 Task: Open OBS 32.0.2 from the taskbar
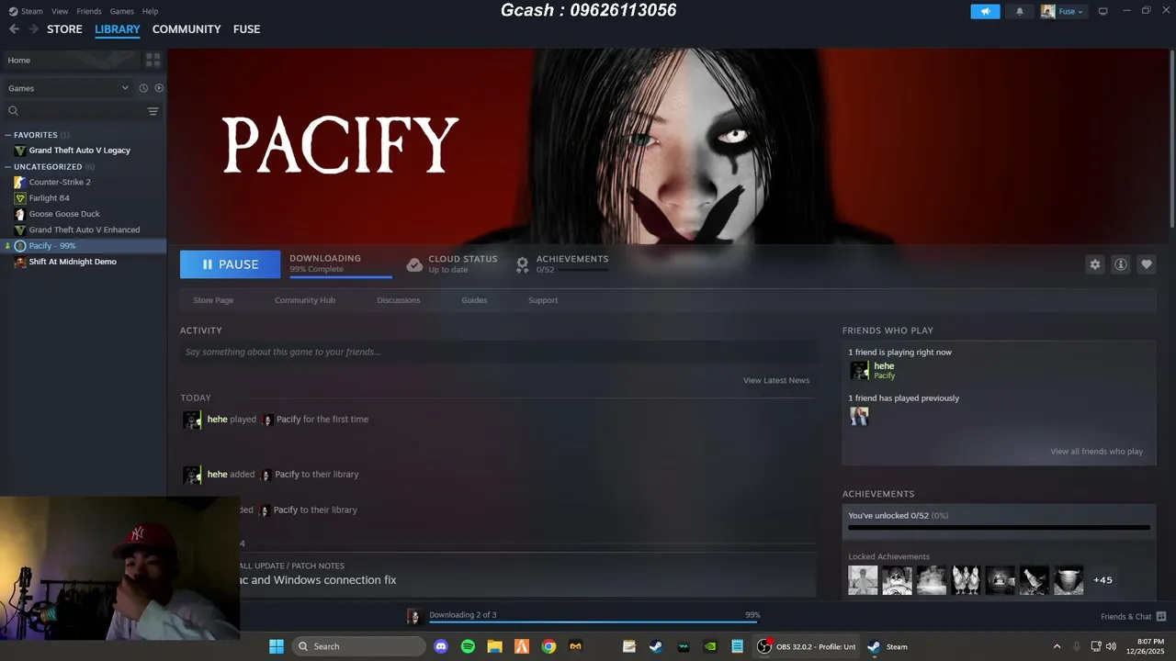[806, 646]
